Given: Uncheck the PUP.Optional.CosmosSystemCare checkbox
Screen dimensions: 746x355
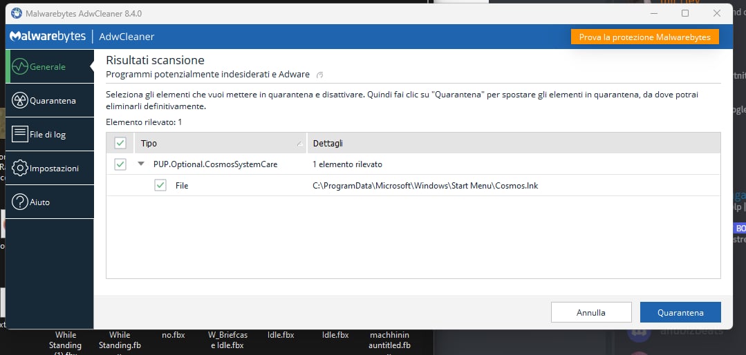Looking at the screenshot, I should click(120, 164).
